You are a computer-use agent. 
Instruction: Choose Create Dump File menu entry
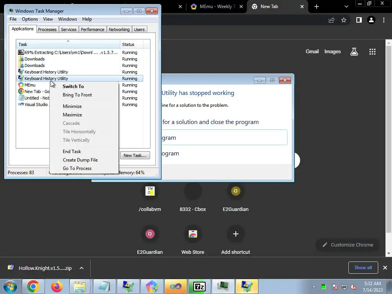click(x=80, y=160)
